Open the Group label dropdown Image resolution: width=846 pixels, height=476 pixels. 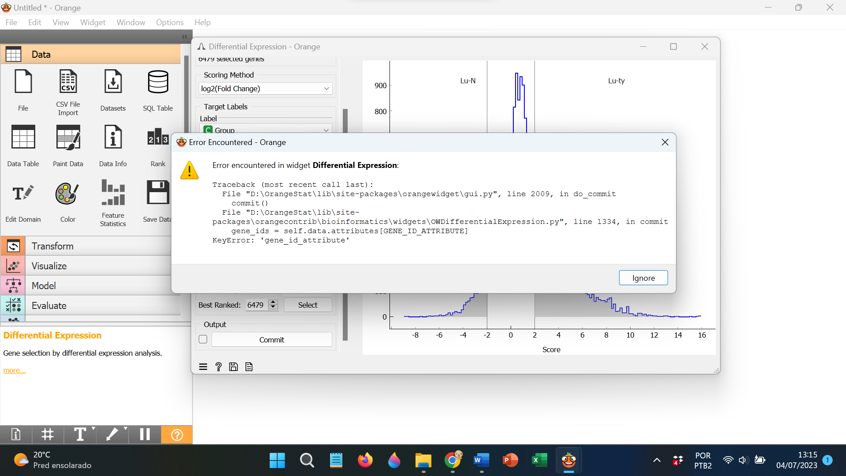(x=265, y=130)
